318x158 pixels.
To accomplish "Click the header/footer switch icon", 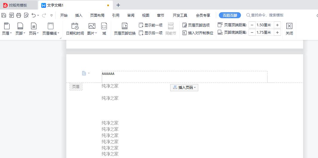I will [x=125, y=26].
